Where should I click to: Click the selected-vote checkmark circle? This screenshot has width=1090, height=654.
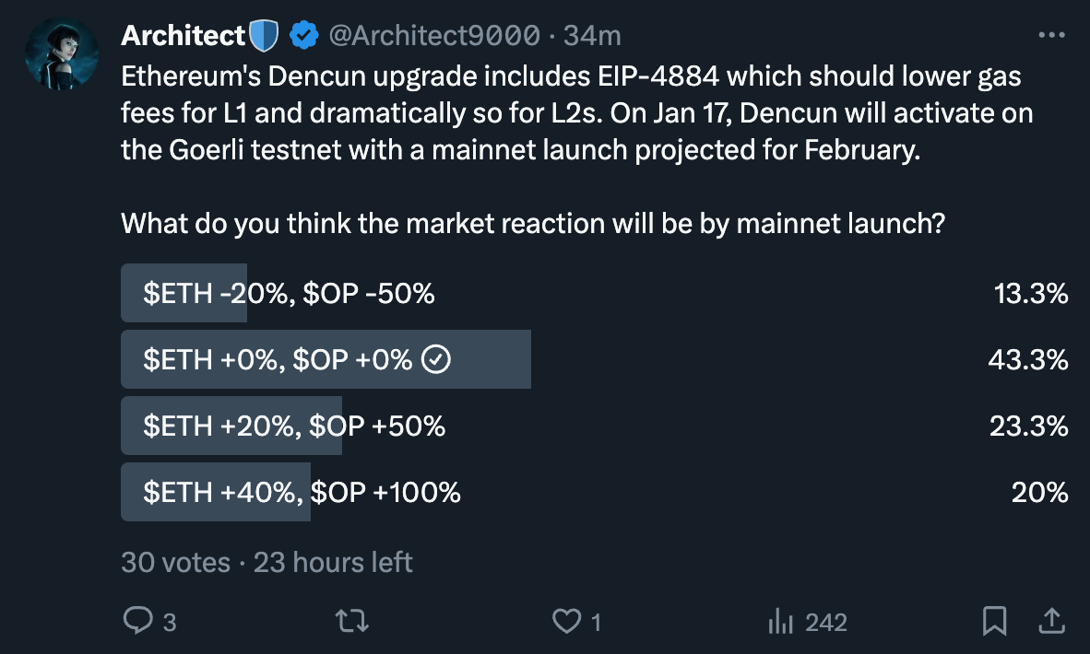(435, 360)
